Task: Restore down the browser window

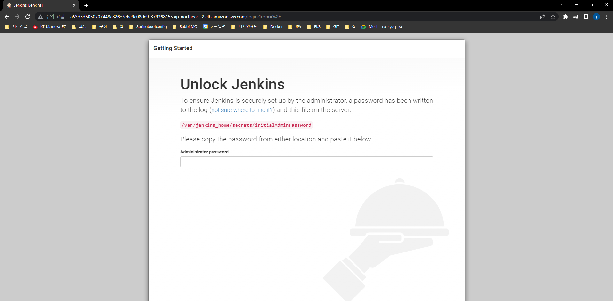Action: pyautogui.click(x=592, y=4)
